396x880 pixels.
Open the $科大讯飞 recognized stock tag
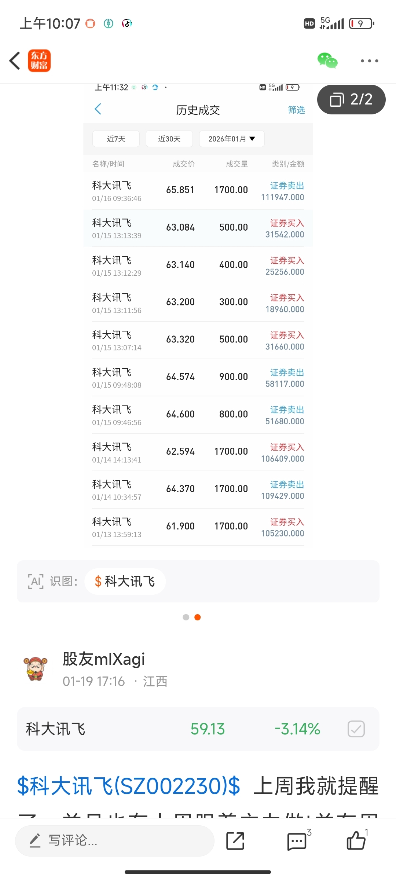(x=125, y=582)
